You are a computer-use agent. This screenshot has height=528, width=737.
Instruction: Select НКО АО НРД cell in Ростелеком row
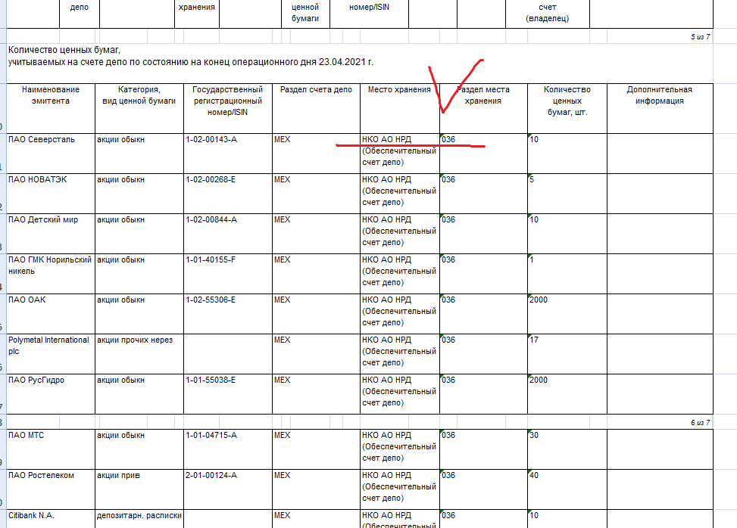tap(400, 489)
